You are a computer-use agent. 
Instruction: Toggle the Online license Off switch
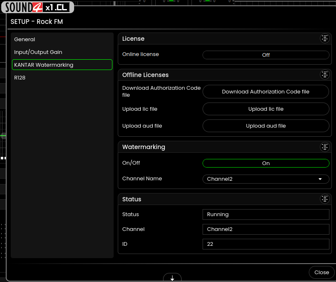coord(266,55)
